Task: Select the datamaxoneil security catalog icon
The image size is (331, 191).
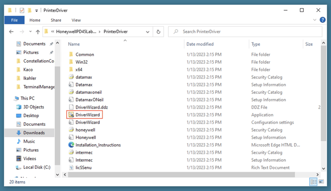Action: [x=71, y=92]
